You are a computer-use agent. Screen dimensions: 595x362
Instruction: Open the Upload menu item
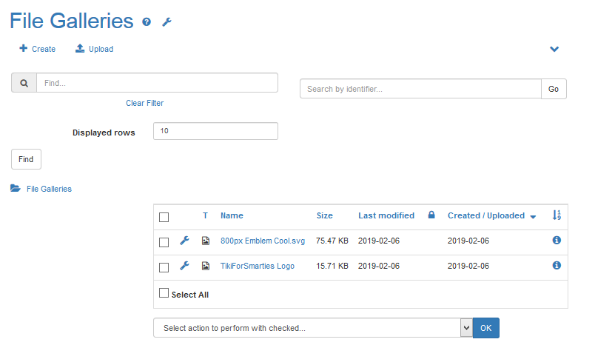95,49
